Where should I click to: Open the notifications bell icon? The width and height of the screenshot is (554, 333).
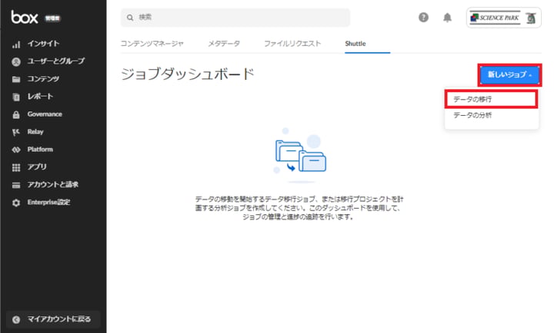(447, 18)
